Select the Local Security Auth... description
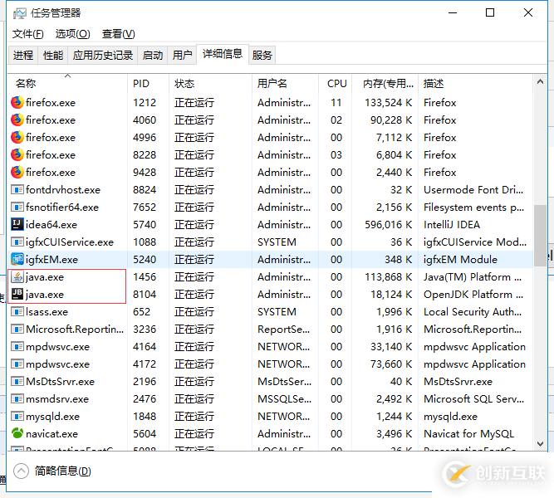The height and width of the screenshot is (498, 554). point(473,312)
